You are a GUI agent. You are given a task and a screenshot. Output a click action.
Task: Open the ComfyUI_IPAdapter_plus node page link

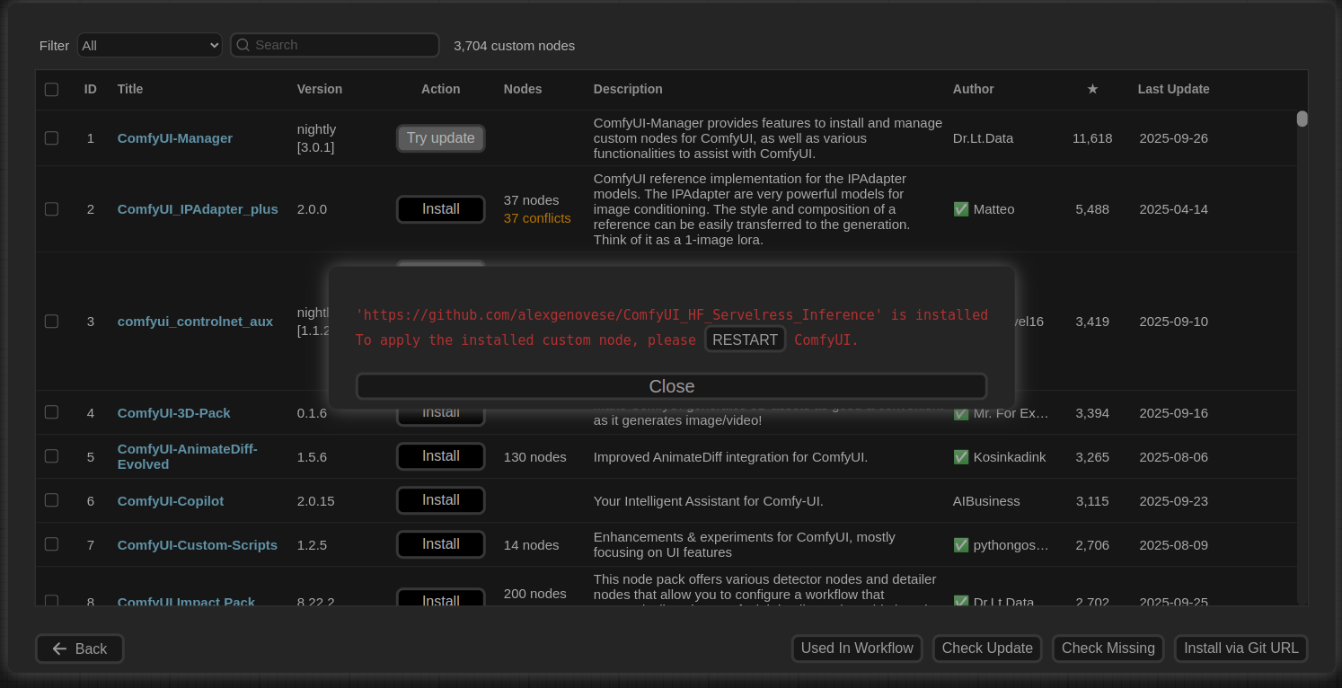[x=198, y=208]
